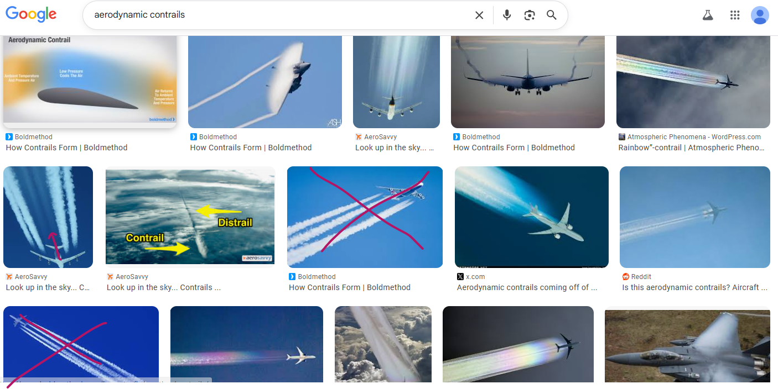
Task: Click the magnifying glass search button
Action: (552, 15)
